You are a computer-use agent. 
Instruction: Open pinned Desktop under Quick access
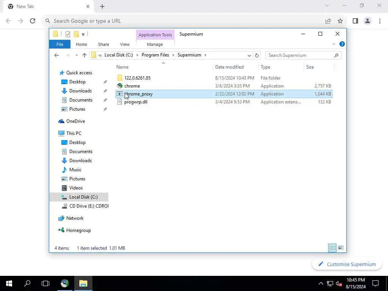point(77,82)
